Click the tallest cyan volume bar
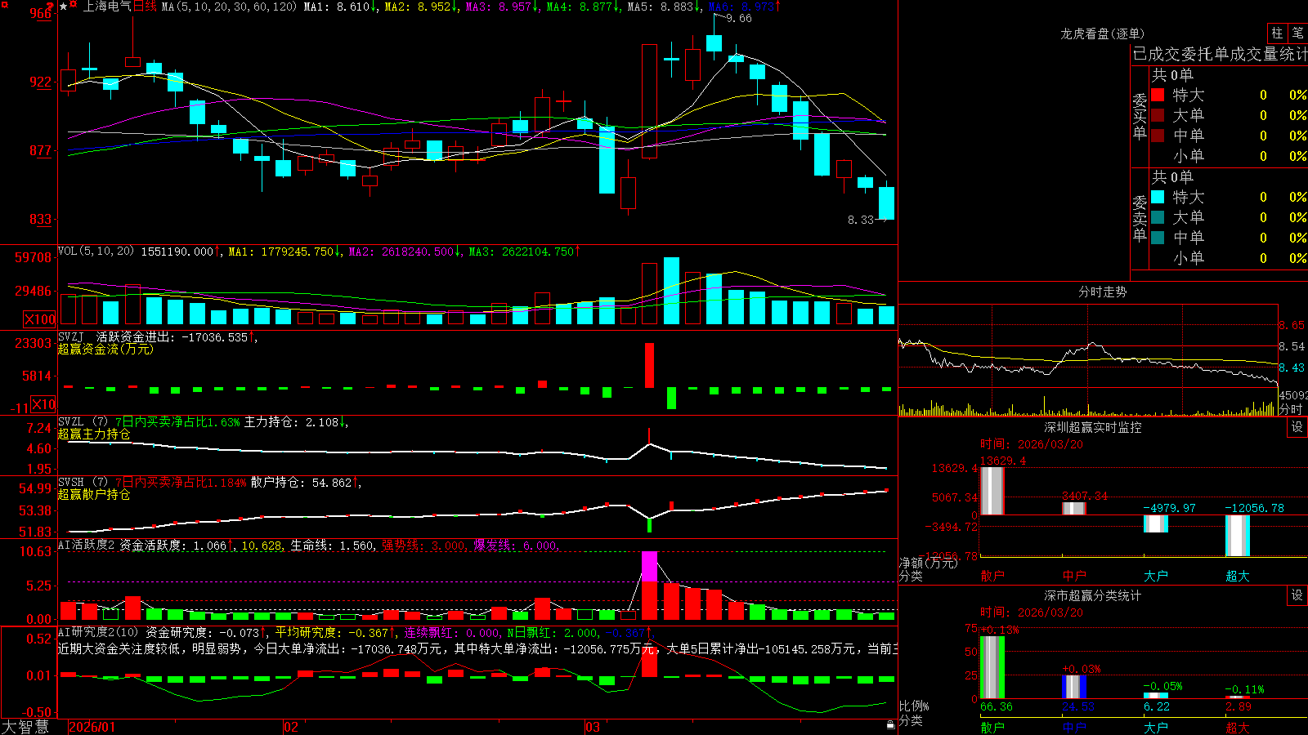 671,291
